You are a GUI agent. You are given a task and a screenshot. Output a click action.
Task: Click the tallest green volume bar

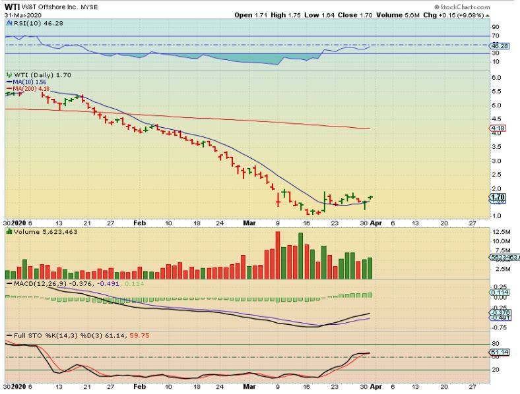(301, 256)
